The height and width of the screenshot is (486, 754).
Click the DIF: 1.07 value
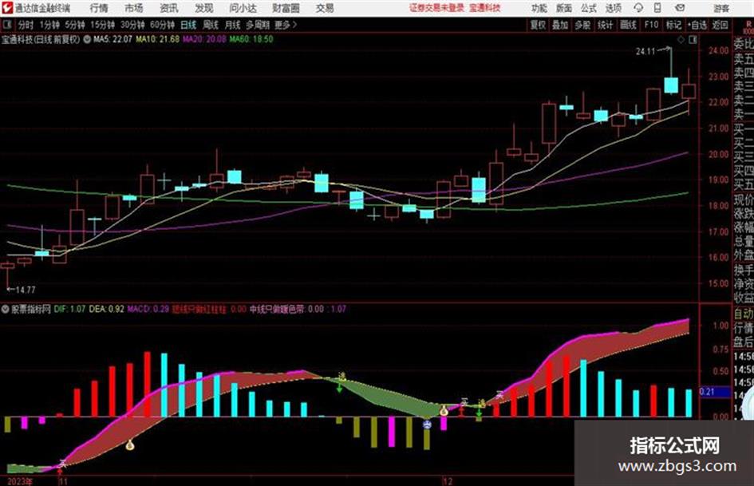69,309
